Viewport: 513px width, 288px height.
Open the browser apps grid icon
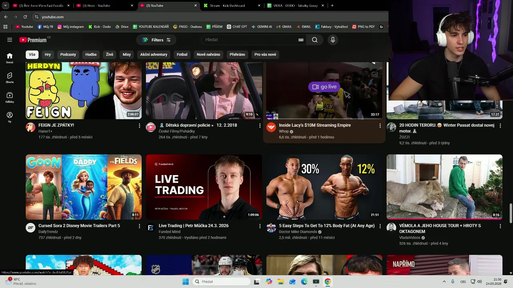[5, 27]
